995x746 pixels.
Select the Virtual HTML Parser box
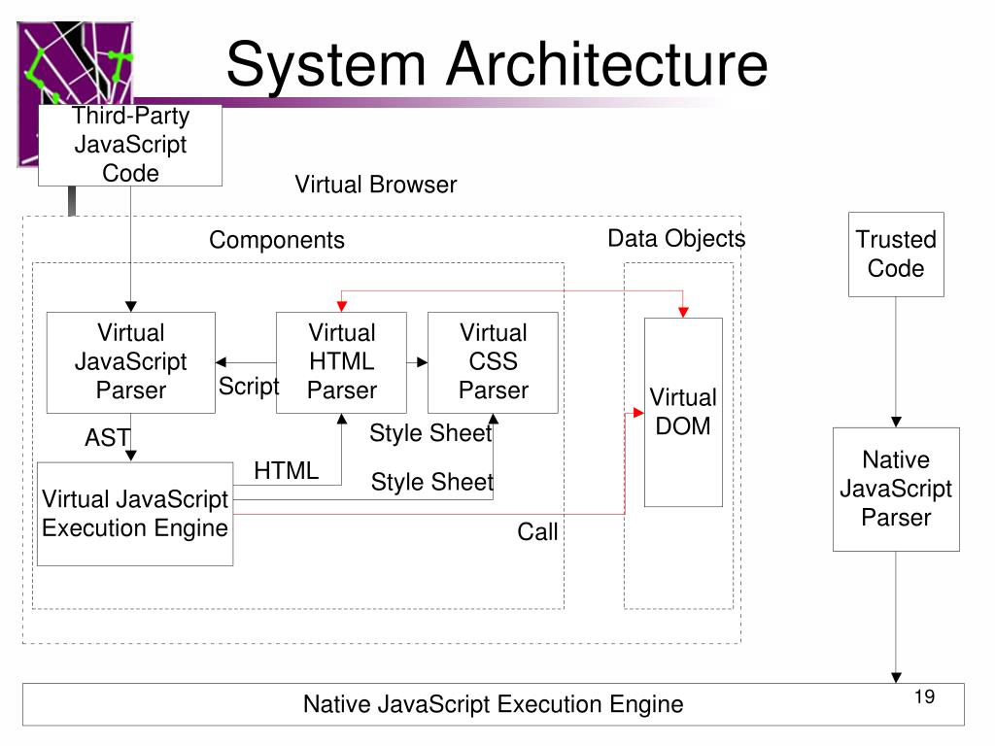click(341, 362)
